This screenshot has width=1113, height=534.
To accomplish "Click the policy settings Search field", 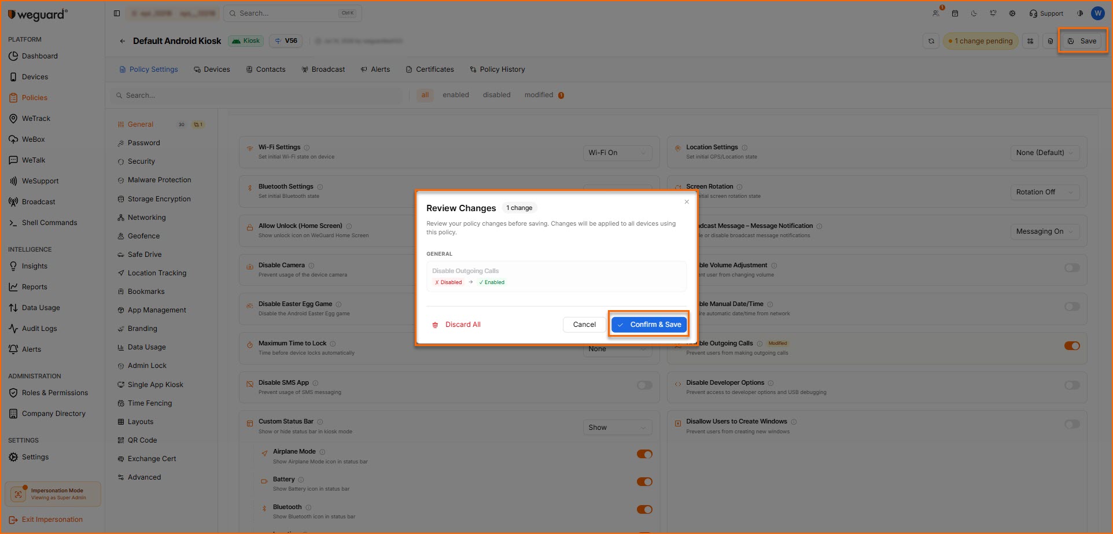I will [257, 95].
